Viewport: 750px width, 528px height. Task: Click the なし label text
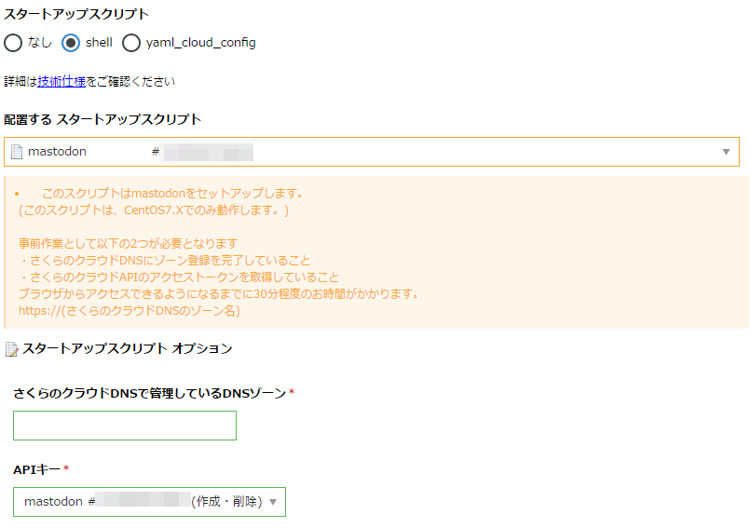coord(40,42)
